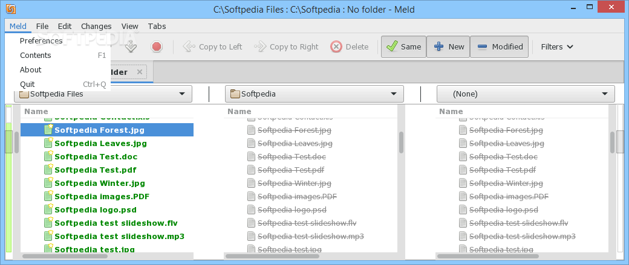Image resolution: width=629 pixels, height=265 pixels.
Task: Click the red Delete circle icon
Action: [336, 47]
